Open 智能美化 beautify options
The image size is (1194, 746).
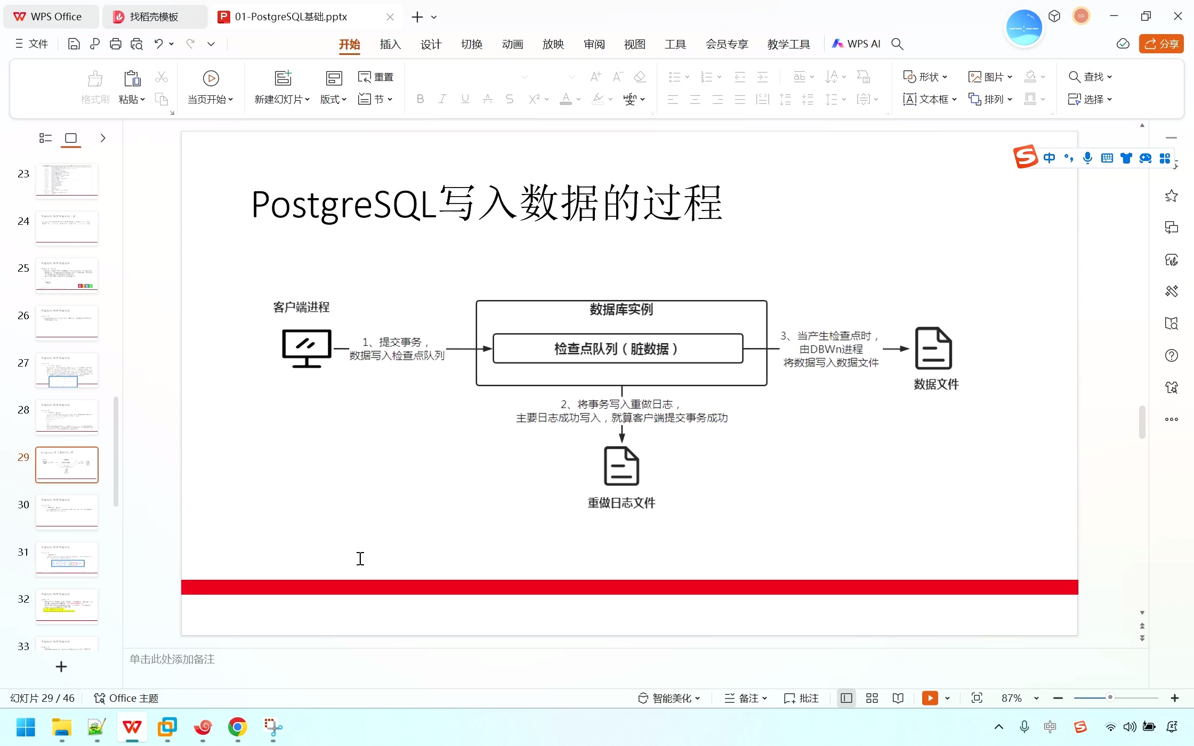point(669,698)
